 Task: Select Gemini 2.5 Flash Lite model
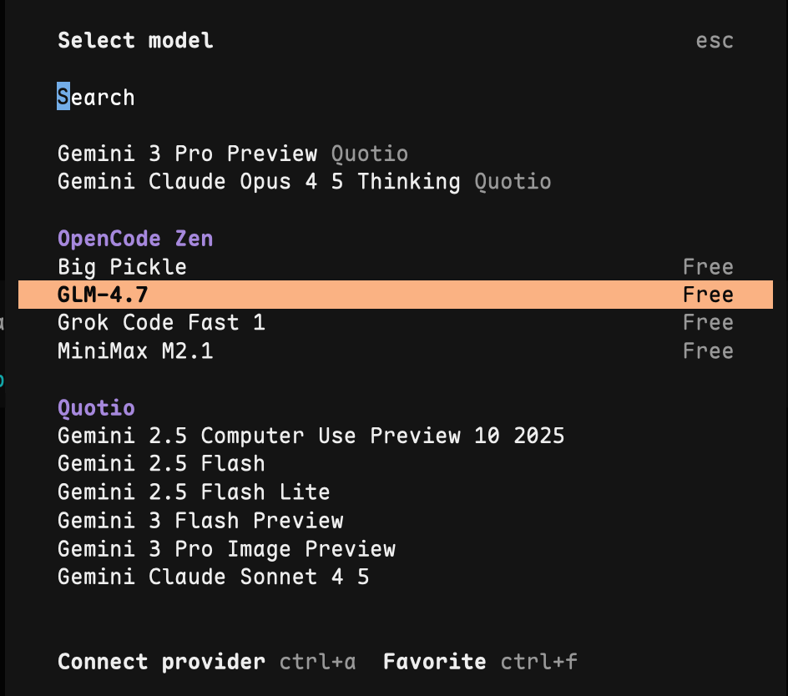click(194, 492)
